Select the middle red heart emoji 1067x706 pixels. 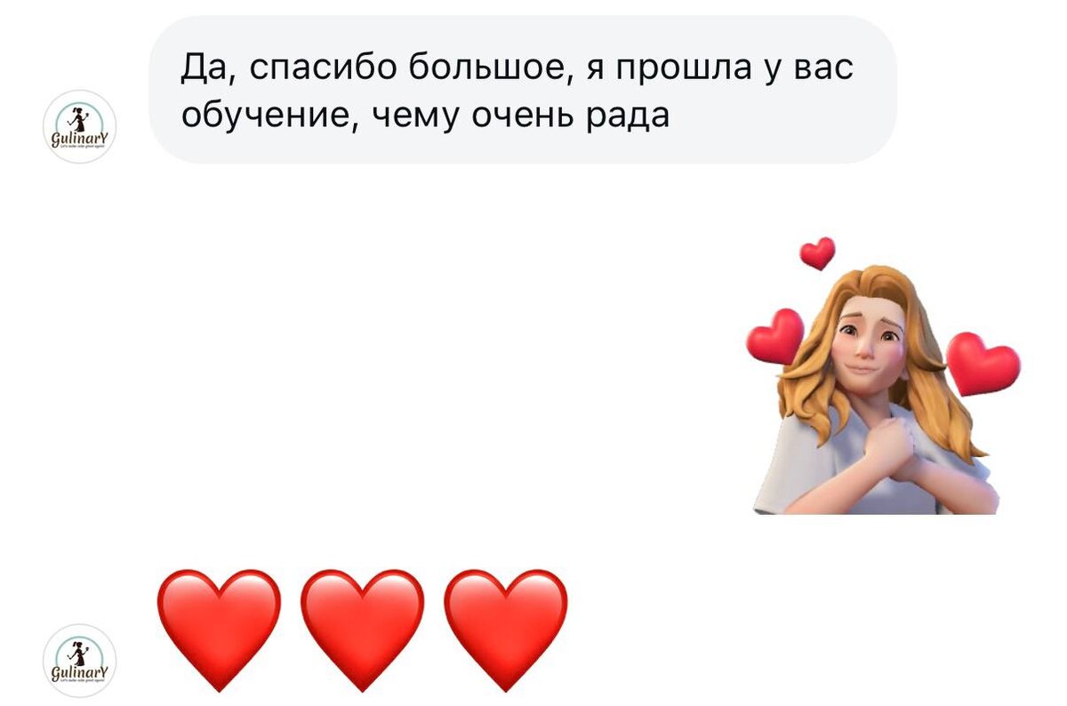(362, 630)
